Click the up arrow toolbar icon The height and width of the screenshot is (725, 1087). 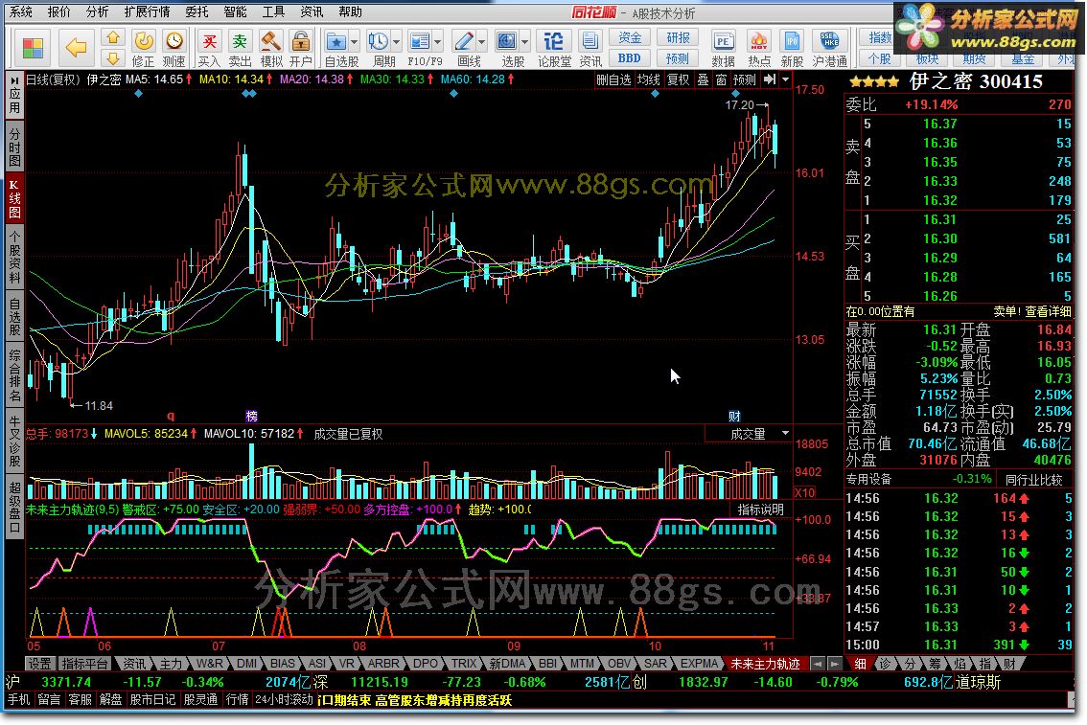(x=114, y=37)
